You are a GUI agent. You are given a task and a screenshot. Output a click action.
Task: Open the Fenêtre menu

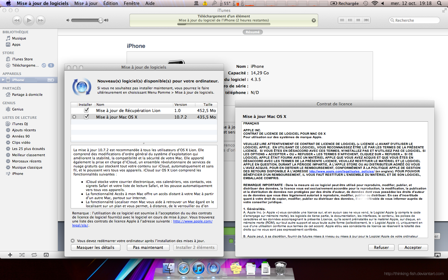(x=132, y=3)
